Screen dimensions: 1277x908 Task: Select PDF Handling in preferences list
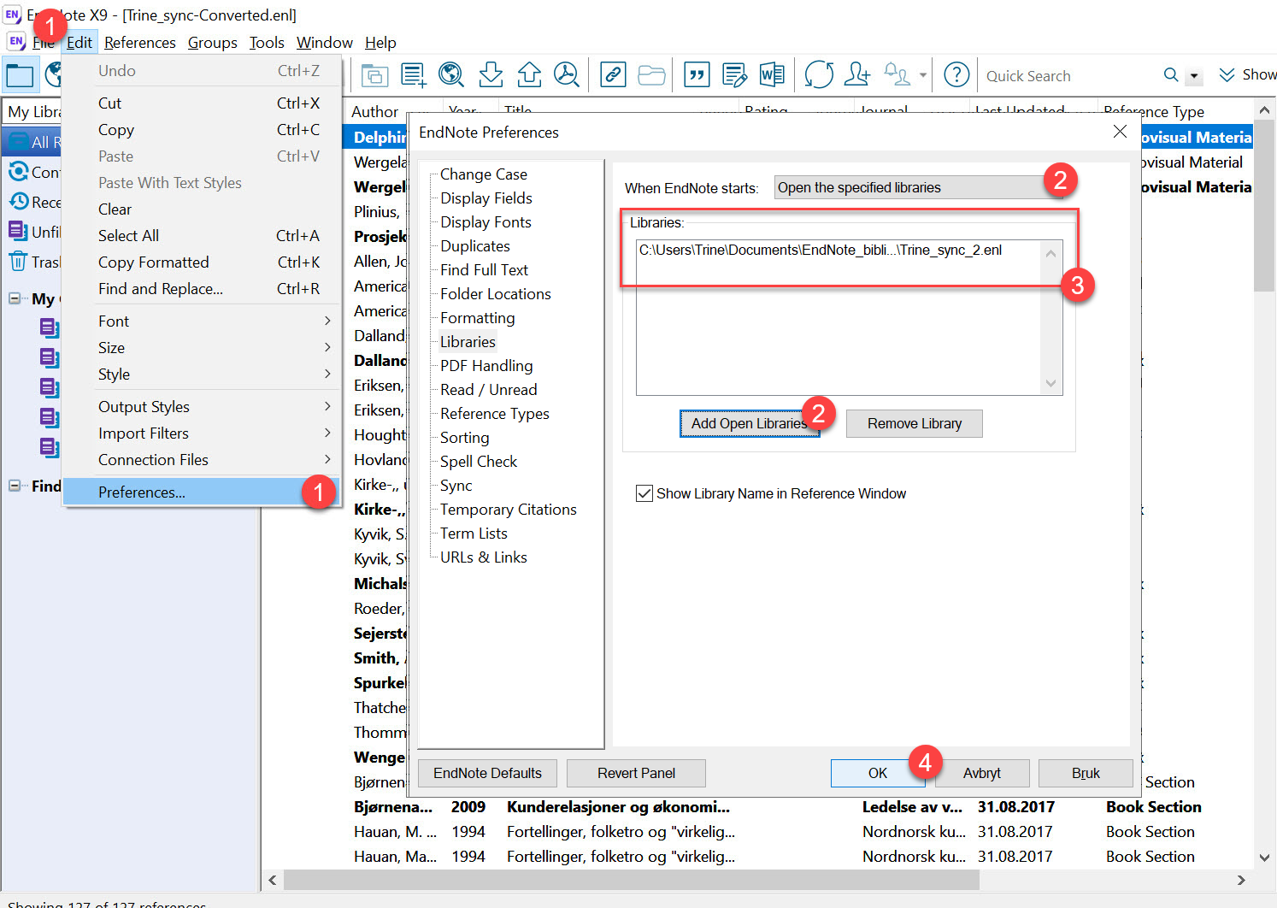coord(486,366)
